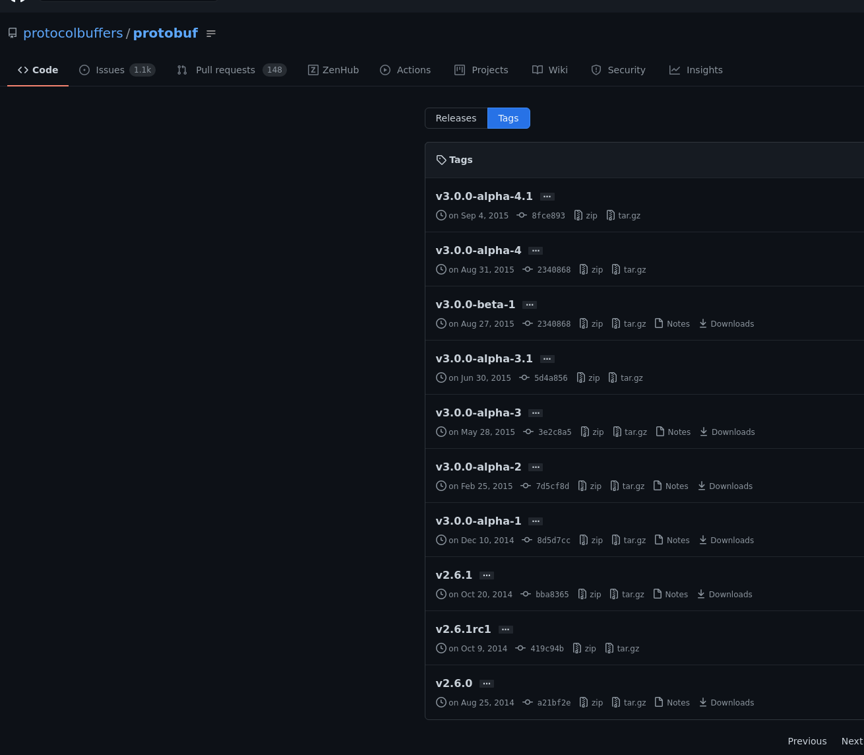
Task: Open tag v2.6.1
Action: click(454, 575)
